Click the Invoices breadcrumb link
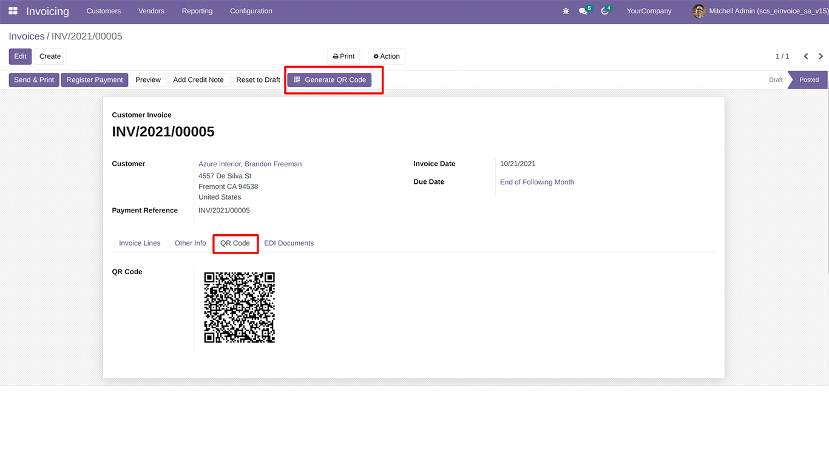Image resolution: width=829 pixels, height=466 pixels. 27,36
